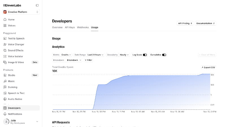The image size is (226, 127).
Task: Click the Voice Isolator icon
Action: (x=5, y=56)
